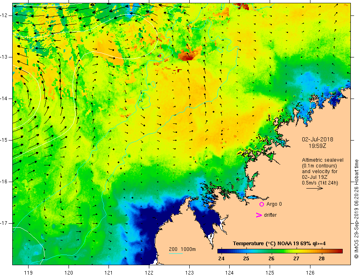Click the magenta Argo 0 circle marker
The image size is (359, 277).
261,204
